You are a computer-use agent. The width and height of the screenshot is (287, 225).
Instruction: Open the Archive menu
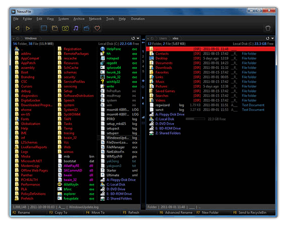(x=79, y=18)
